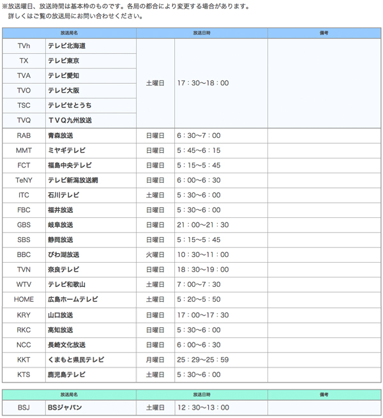The height and width of the screenshot is (418, 383).
Task: Click the テレビ和歌山 station name
Action: tap(66, 284)
